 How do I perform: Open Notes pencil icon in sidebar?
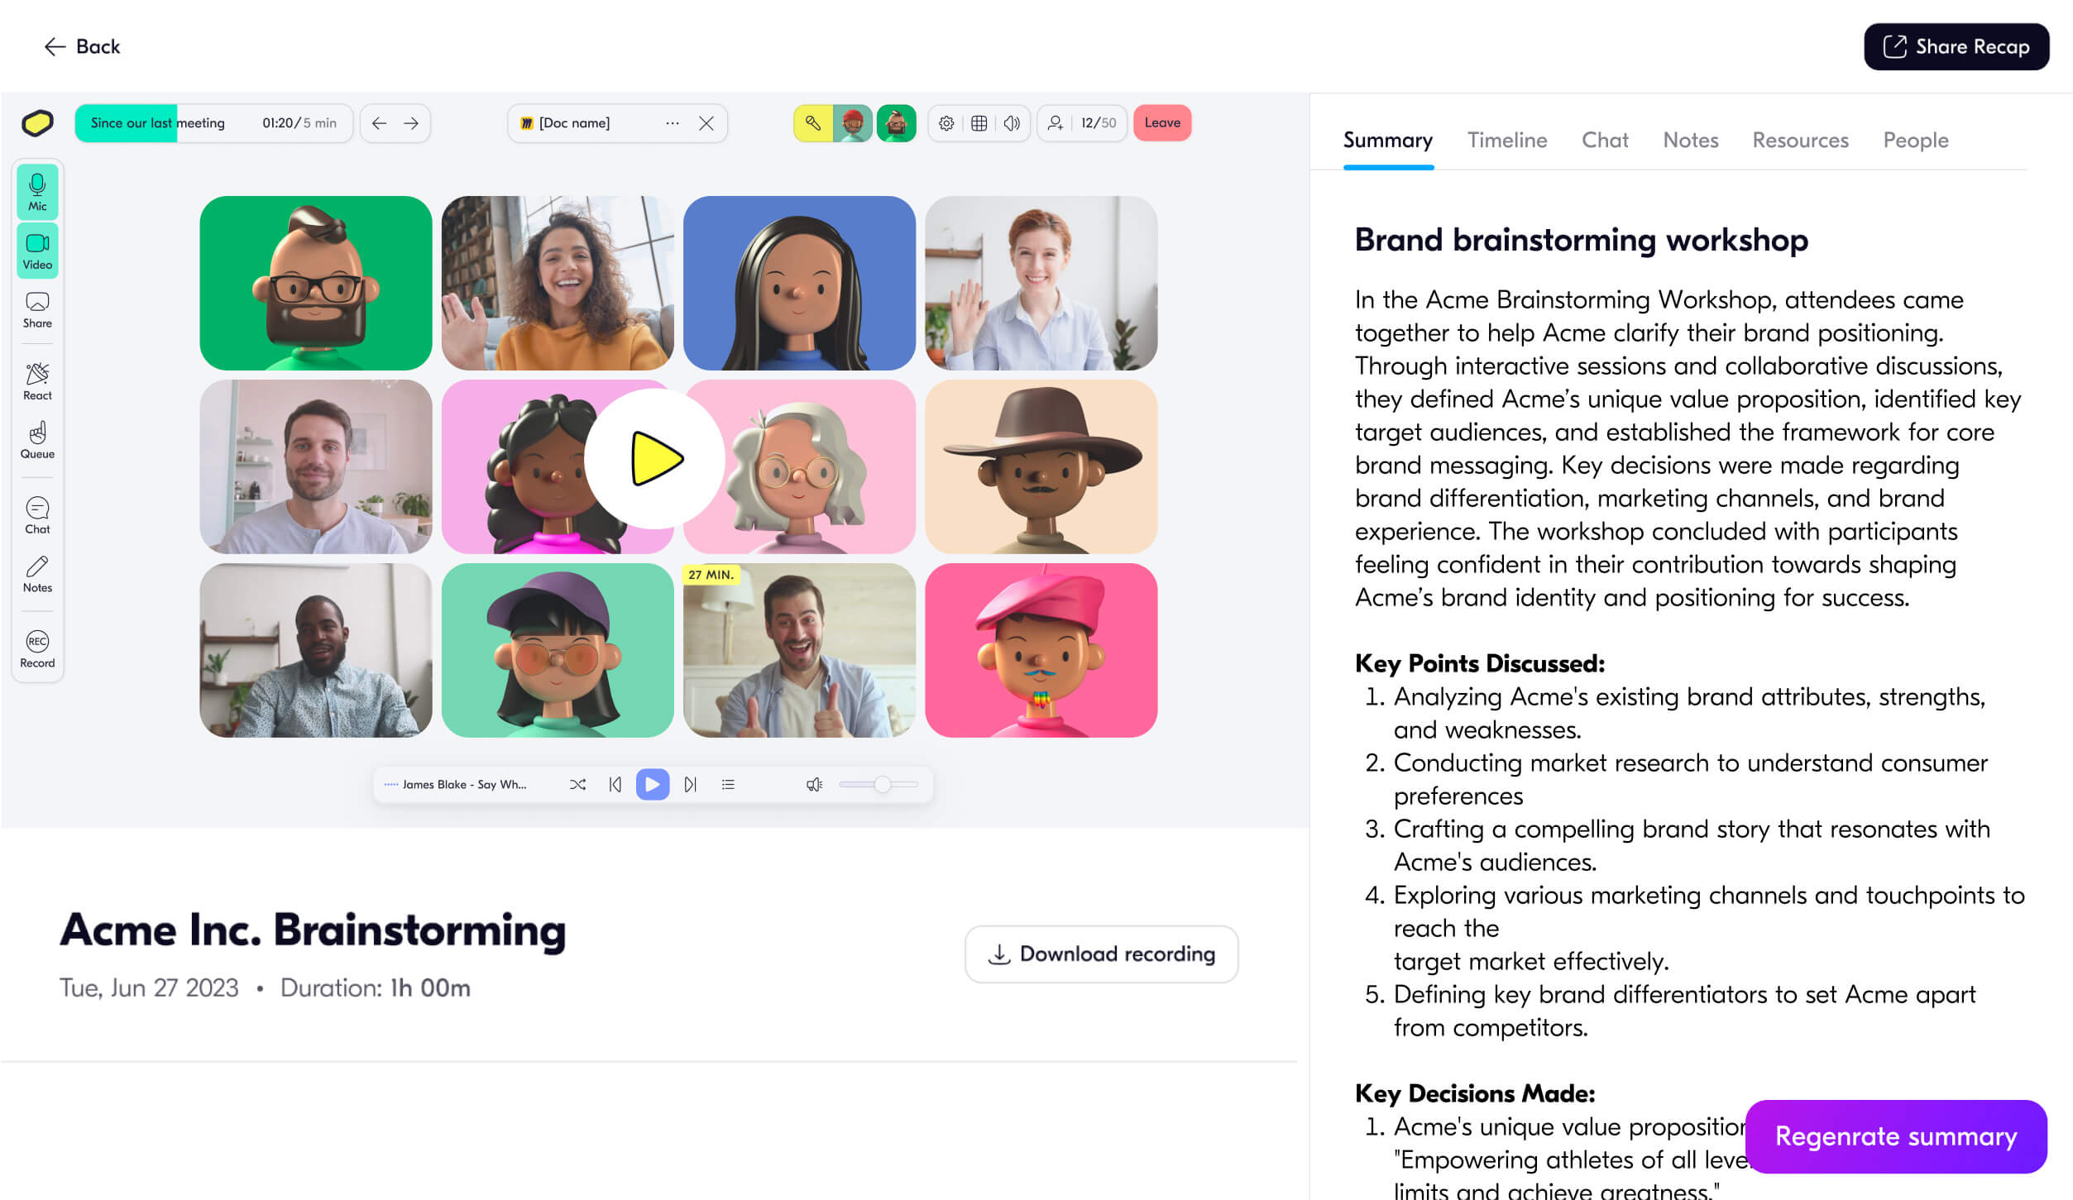coord(37,574)
